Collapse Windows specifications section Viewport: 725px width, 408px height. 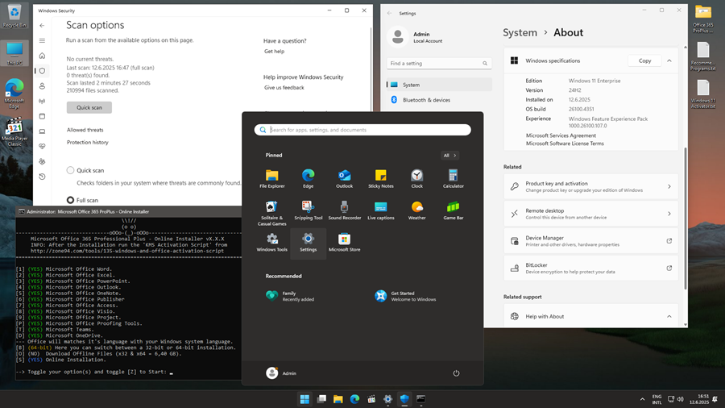pyautogui.click(x=669, y=60)
